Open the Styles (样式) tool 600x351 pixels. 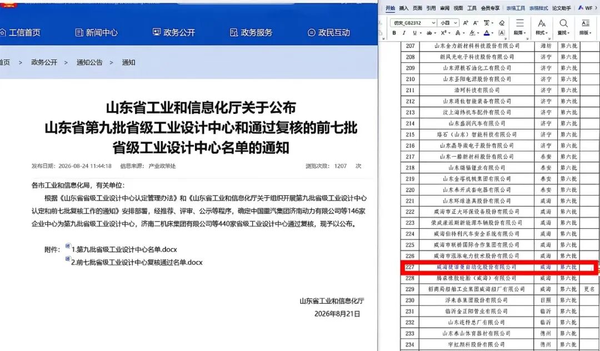pos(542,27)
